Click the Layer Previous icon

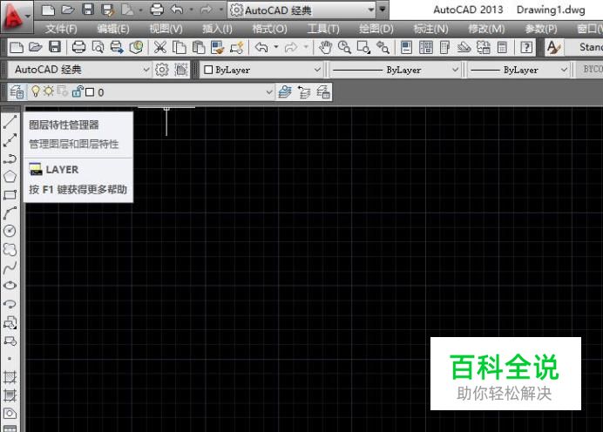[304, 92]
